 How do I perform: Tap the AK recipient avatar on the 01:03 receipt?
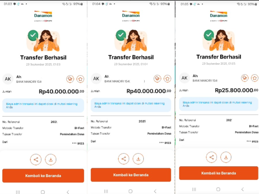pyautogui.click(x=8, y=79)
